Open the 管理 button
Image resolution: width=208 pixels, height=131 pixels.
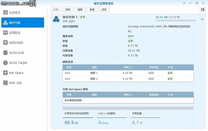[x=92, y=9]
